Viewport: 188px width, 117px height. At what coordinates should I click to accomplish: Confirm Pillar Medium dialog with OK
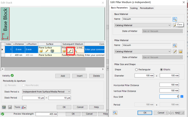click(145, 113)
